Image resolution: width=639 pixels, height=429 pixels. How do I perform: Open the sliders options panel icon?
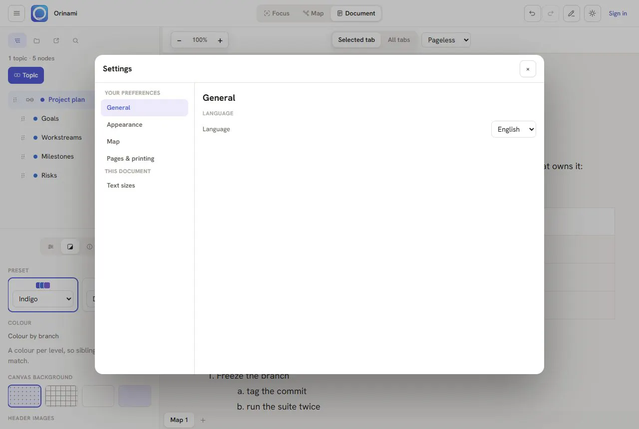(x=50, y=246)
